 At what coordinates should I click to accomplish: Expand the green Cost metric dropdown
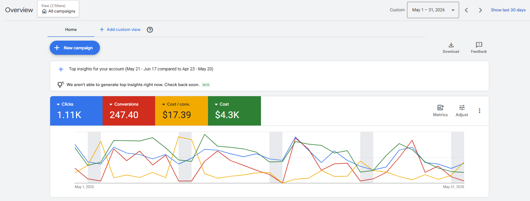(216, 104)
